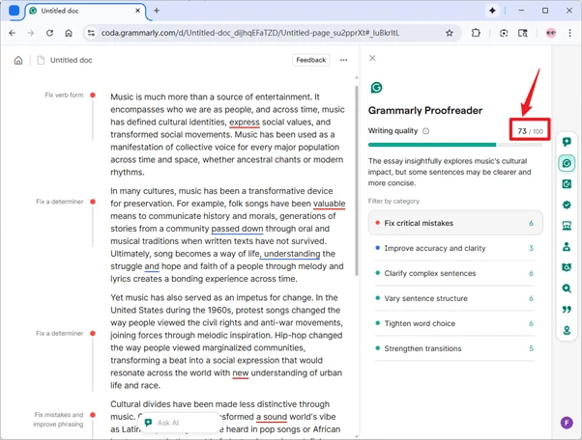Click the Untitled doc title in header
The width and height of the screenshot is (582, 440).
(72, 60)
